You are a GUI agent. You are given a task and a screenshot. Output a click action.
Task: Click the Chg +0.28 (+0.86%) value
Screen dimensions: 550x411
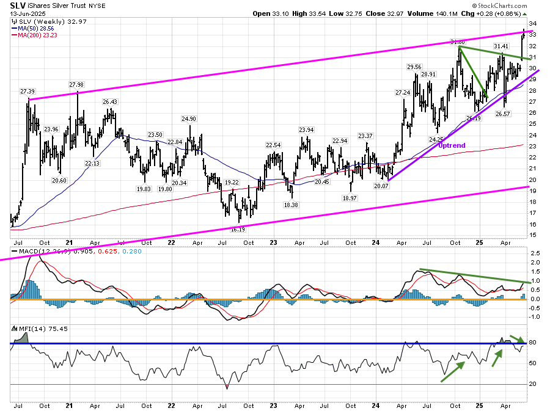[x=491, y=13]
